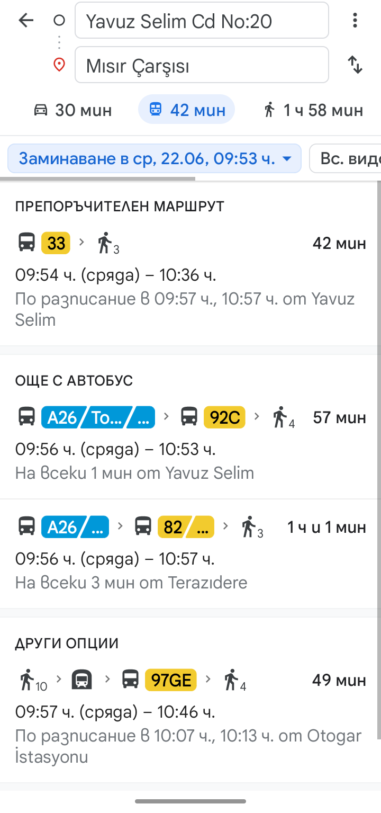The height and width of the screenshot is (813, 381).
Task: Tap the metro train icon in other options
Action: coord(82,680)
